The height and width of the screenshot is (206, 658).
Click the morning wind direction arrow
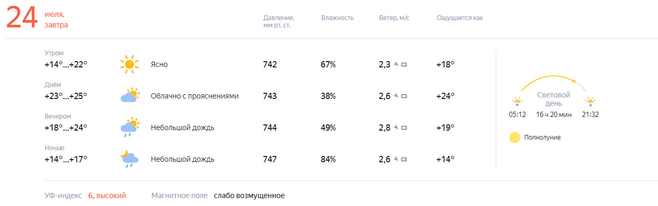[395, 64]
